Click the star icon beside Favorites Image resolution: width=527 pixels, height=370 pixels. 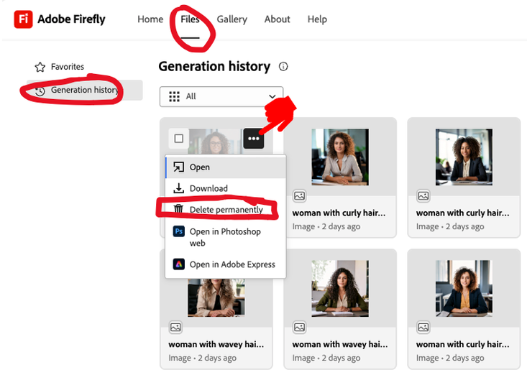pos(40,67)
